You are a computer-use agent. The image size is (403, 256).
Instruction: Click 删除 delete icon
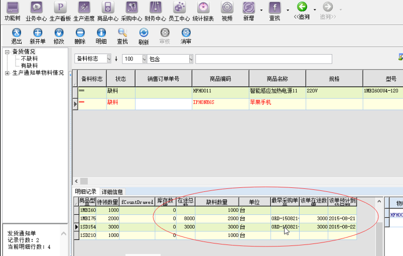(80, 36)
